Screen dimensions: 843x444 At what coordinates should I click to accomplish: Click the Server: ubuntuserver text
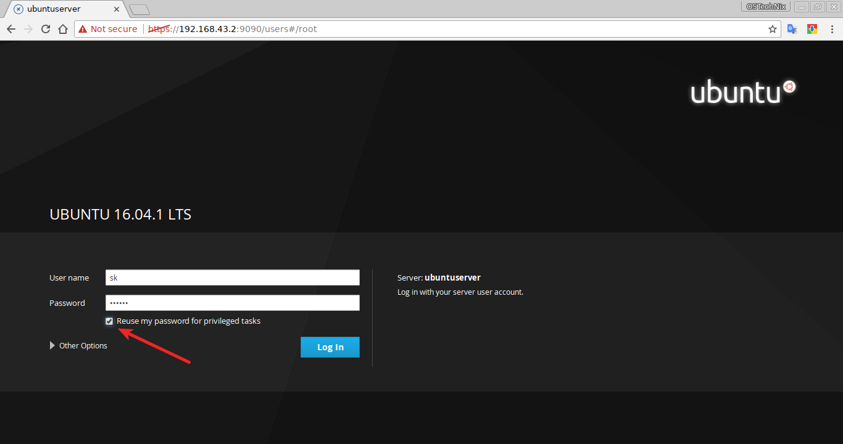(x=439, y=277)
